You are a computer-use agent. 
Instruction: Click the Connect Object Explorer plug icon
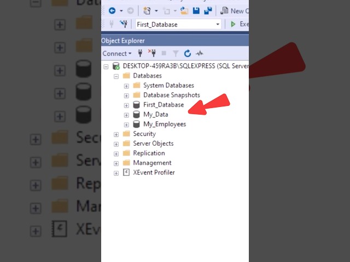[140, 53]
